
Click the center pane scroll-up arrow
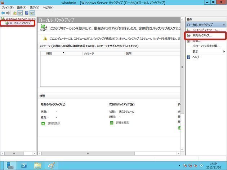pos(182,19)
